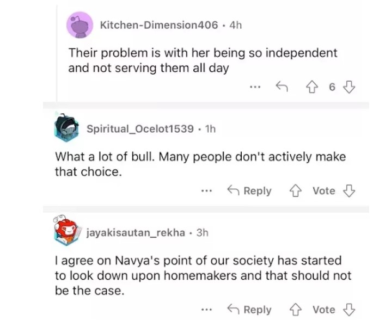Show more options for jayakisautan_rekha's comment
This screenshot has width=373, height=327.
tap(206, 310)
